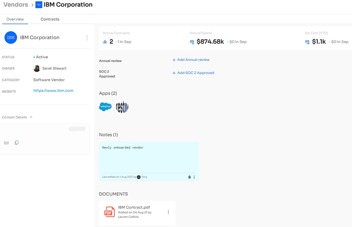The height and width of the screenshot is (227, 352).
Task: Click the note reminder bell icon
Action: click(189, 177)
